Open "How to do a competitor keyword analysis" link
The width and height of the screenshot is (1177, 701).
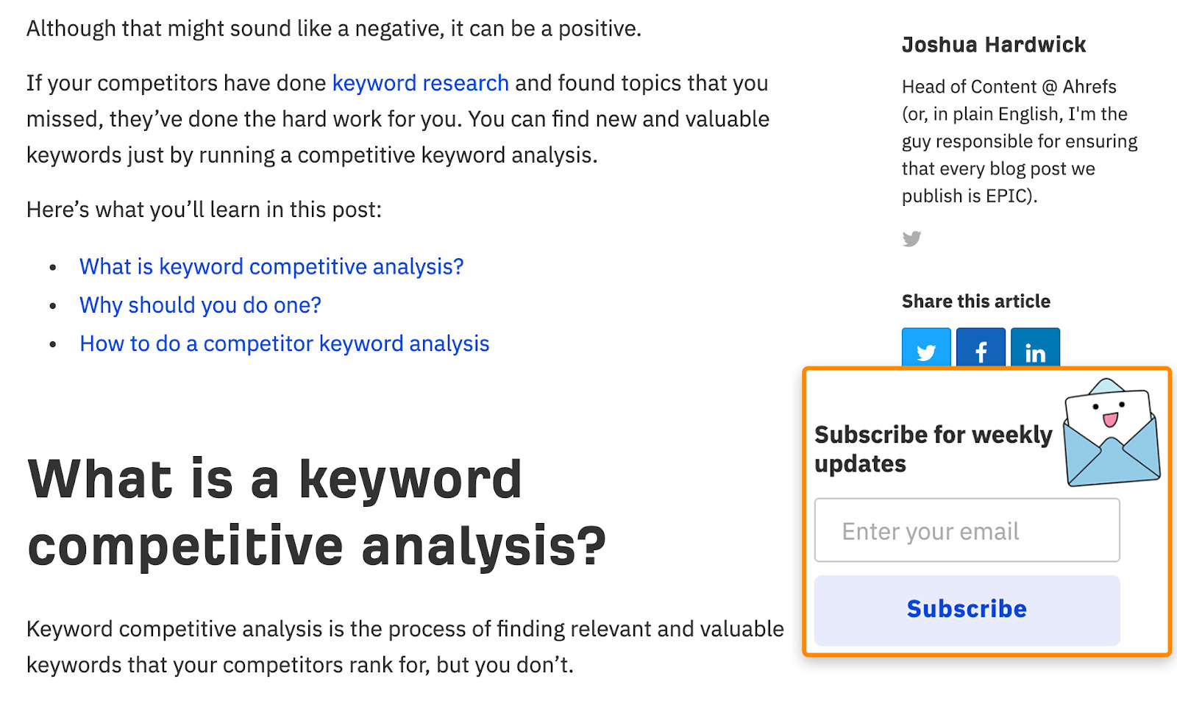284,344
